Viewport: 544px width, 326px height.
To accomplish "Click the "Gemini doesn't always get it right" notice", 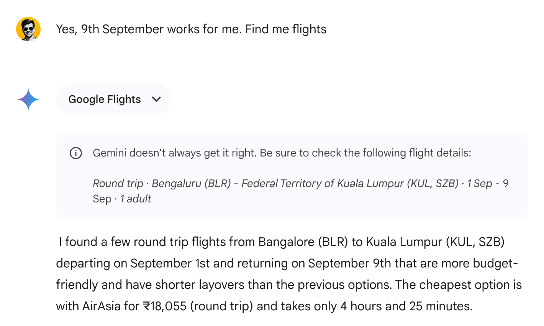I will click(x=282, y=153).
